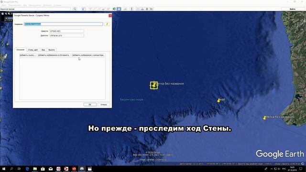Click the Добавить ссылку button
The image size is (306, 172).
(x=28, y=55)
